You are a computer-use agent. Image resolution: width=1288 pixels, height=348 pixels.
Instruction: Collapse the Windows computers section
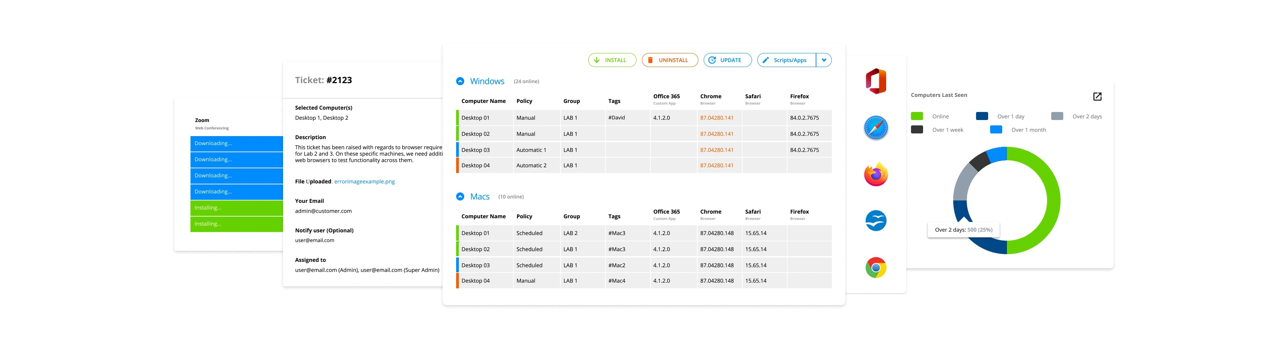[x=460, y=81]
